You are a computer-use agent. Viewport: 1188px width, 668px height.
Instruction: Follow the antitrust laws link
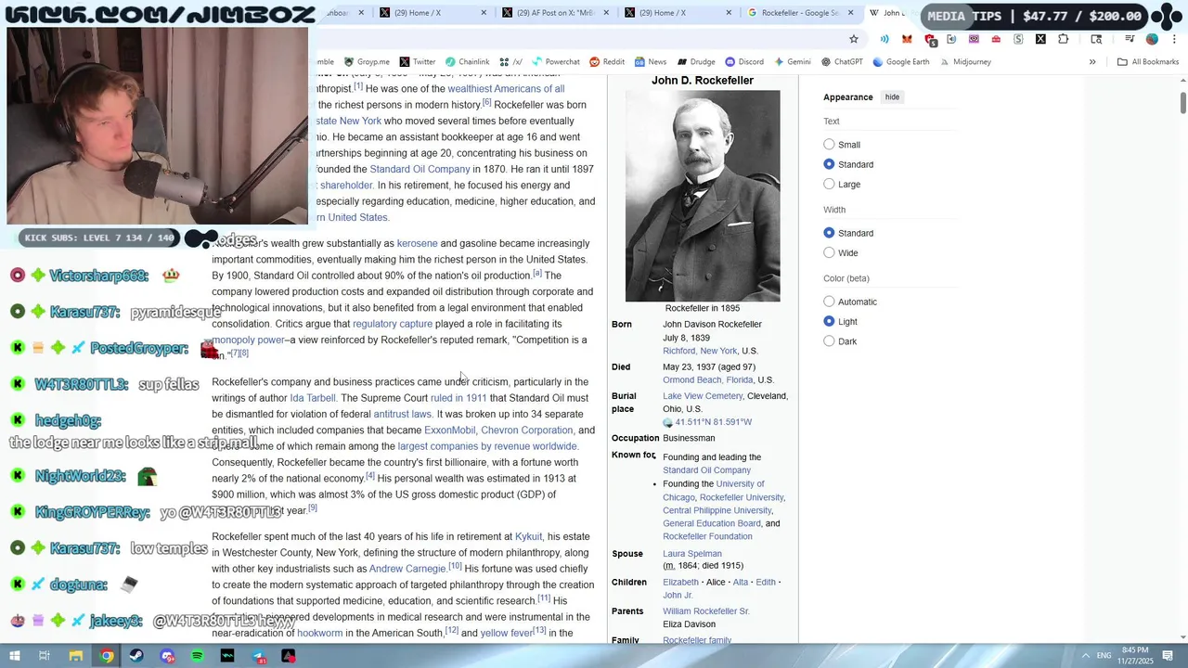coord(403,414)
